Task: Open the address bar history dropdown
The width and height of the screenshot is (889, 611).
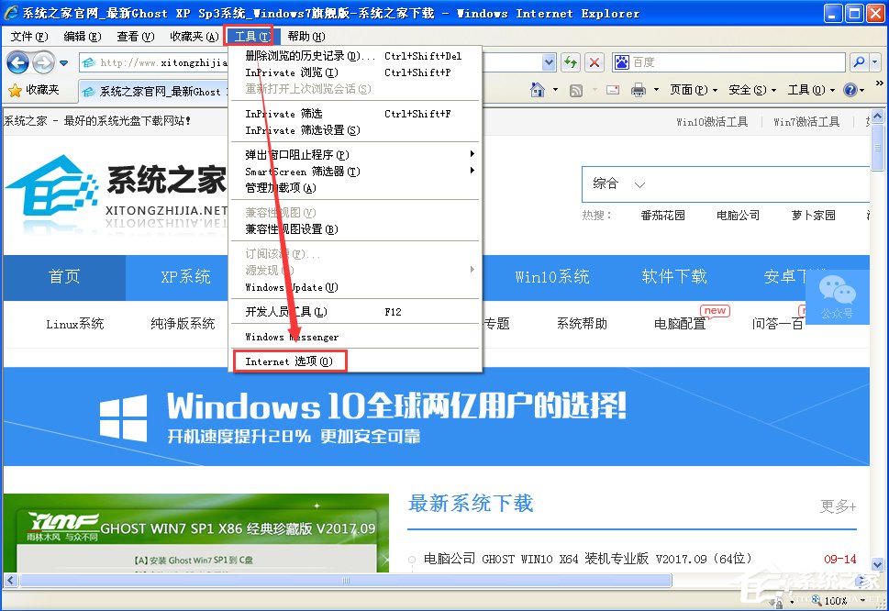Action: pos(547,62)
